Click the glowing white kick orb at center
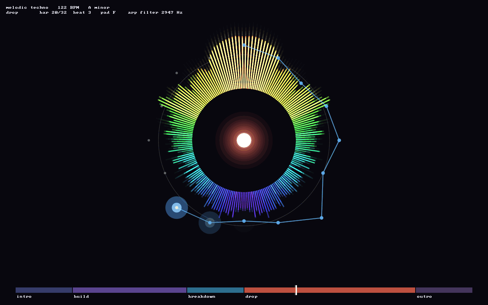Viewport: 488px width, 305px height. pos(244,140)
